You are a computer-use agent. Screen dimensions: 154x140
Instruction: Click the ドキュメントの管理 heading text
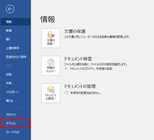tap(80, 86)
